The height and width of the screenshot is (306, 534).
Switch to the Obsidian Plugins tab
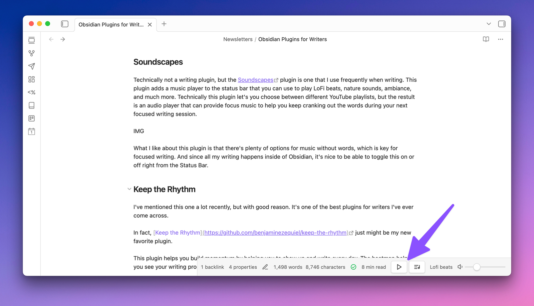[111, 24]
